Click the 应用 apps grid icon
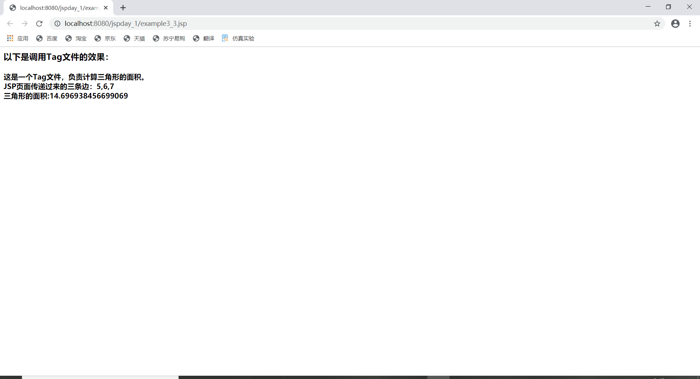700x379 pixels. click(10, 38)
